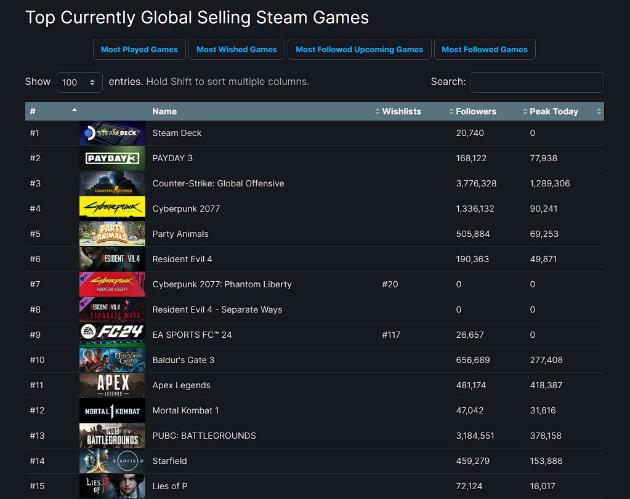
Task: Click the Resident Evil 4 base game thumbnail
Action: [112, 259]
